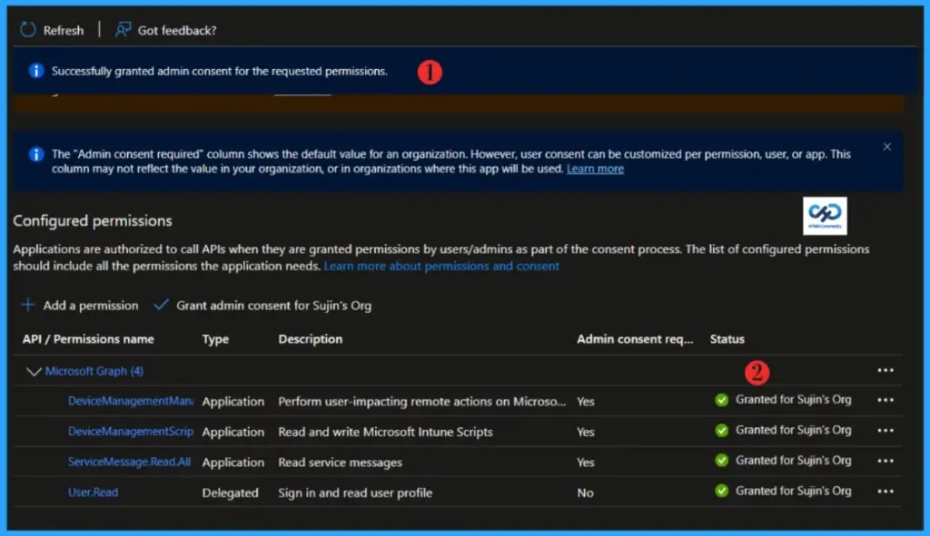Click 'Read service messages' description
This screenshot has height=536, width=930.
pos(341,463)
